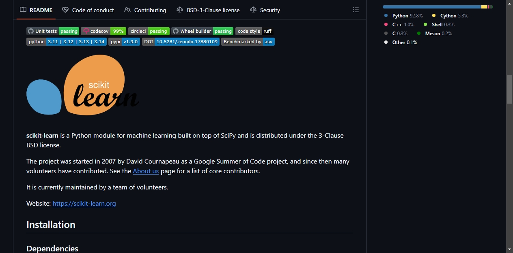513x253 pixels.
Task: Select Python 92.8% language entry
Action: (403, 16)
